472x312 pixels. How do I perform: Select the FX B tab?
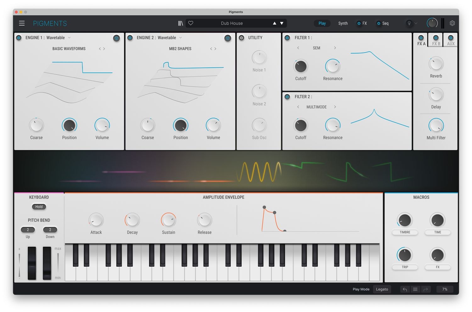coord(436,44)
